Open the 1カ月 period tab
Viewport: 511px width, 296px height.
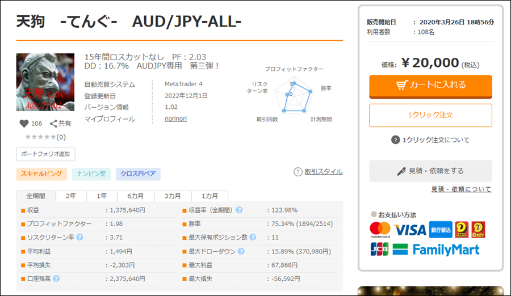point(210,196)
